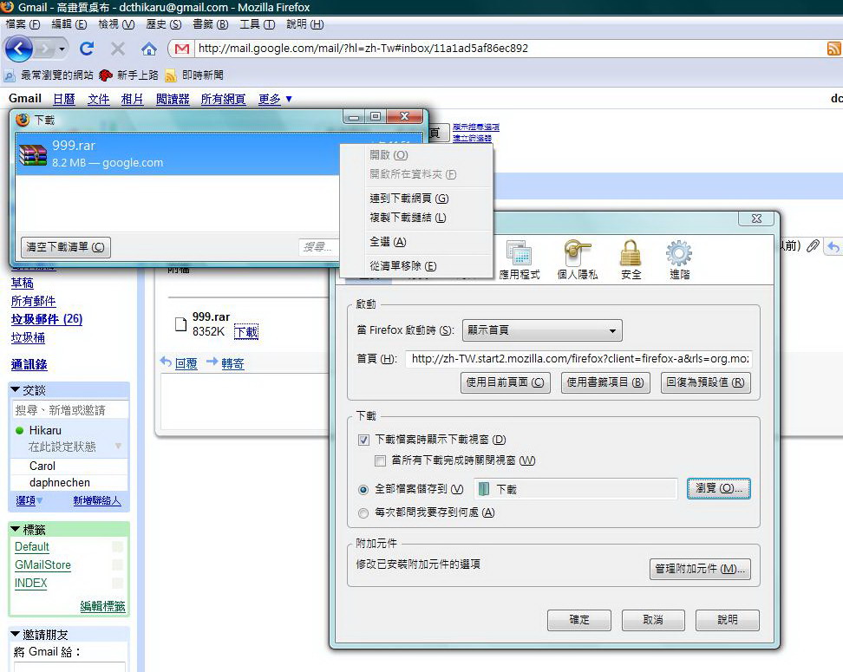Viewport: 843px width, 672px height.
Task: Click 使用書籤項目 (B) button
Action: point(605,382)
